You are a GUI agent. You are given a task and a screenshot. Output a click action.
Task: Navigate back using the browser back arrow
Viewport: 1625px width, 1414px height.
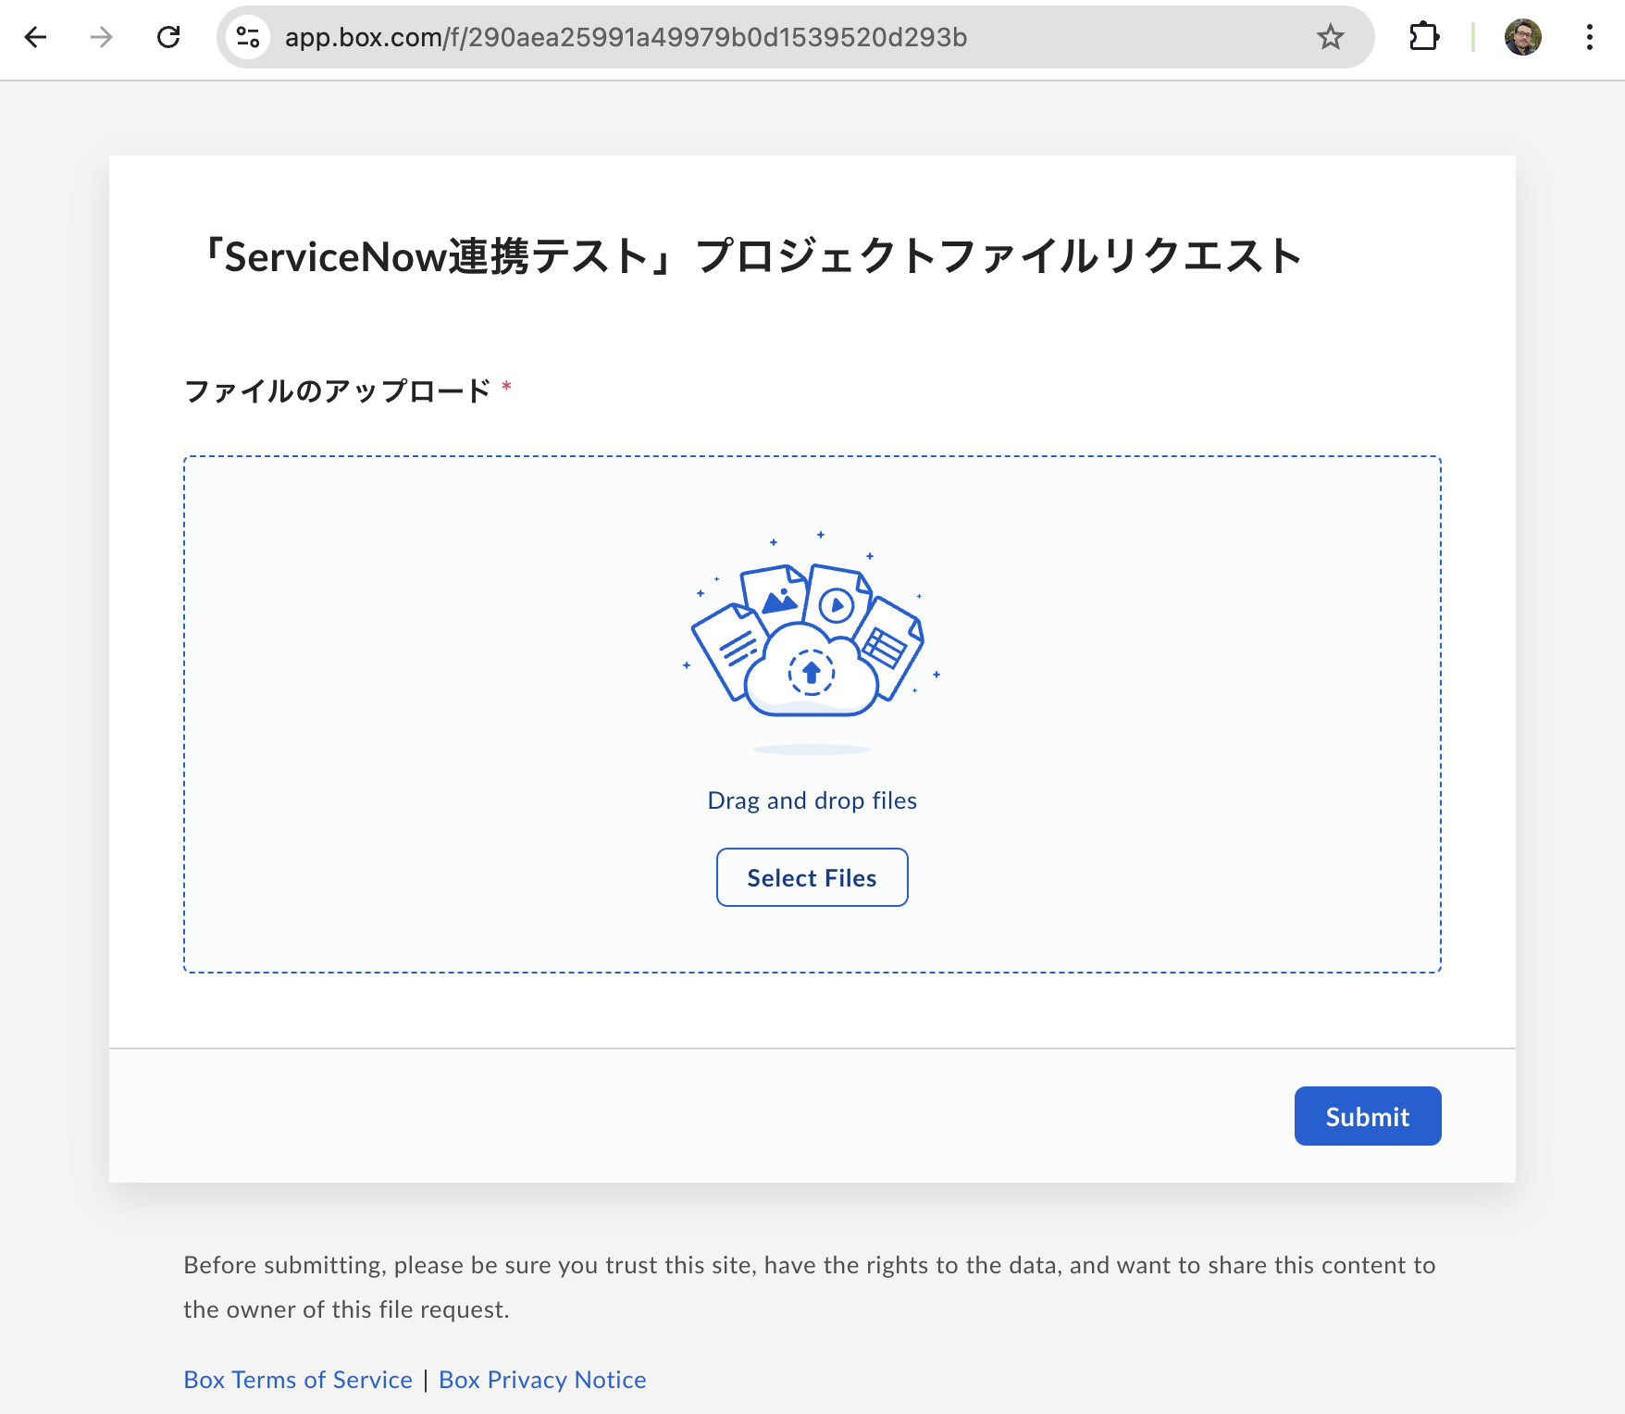pyautogui.click(x=35, y=37)
